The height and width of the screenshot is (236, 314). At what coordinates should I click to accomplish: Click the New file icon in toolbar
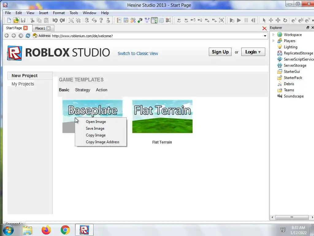point(9,20)
